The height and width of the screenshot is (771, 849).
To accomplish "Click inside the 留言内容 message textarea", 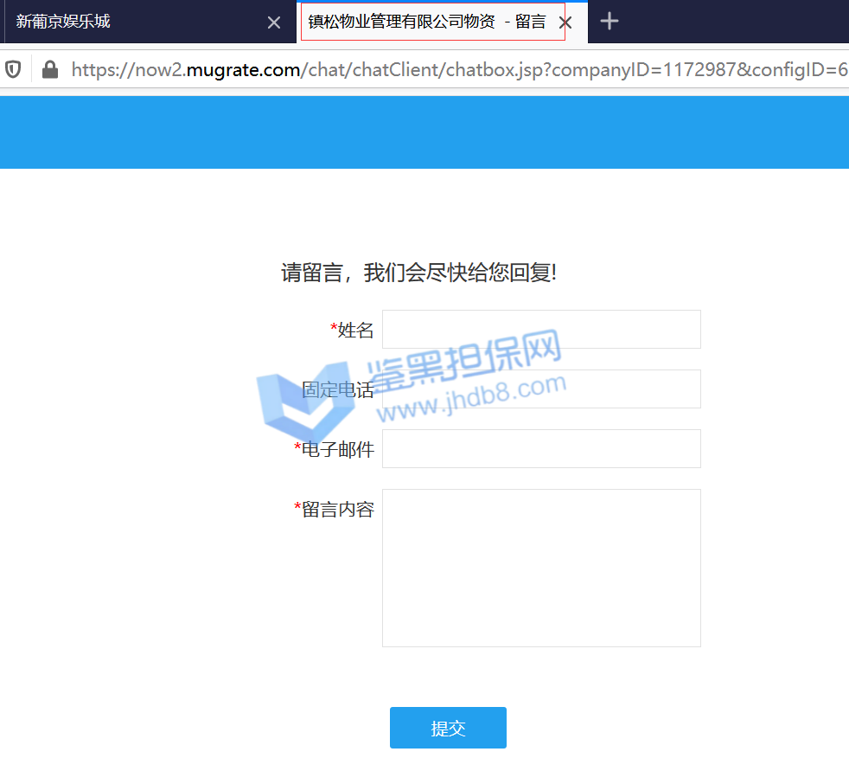I will pyautogui.click(x=541, y=568).
